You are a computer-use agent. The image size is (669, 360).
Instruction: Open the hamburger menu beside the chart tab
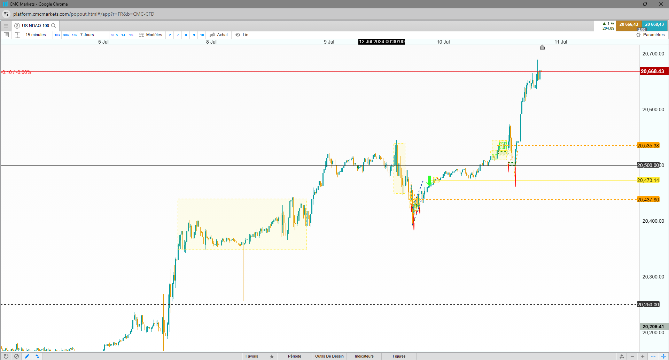click(6, 26)
